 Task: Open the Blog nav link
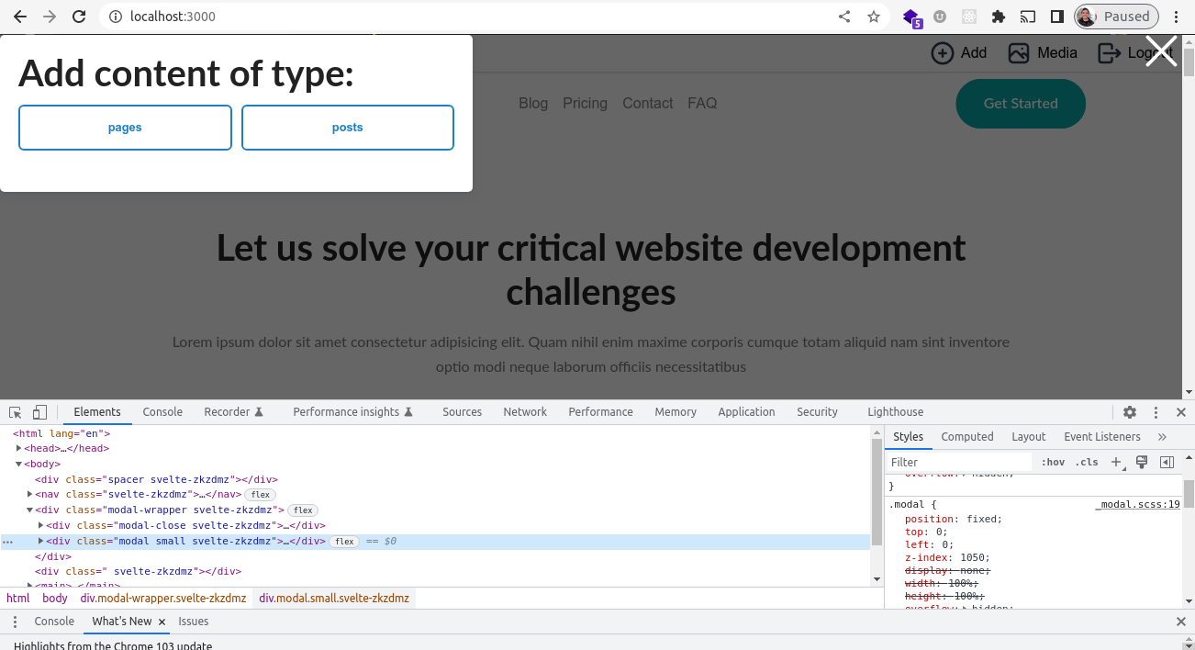click(533, 104)
